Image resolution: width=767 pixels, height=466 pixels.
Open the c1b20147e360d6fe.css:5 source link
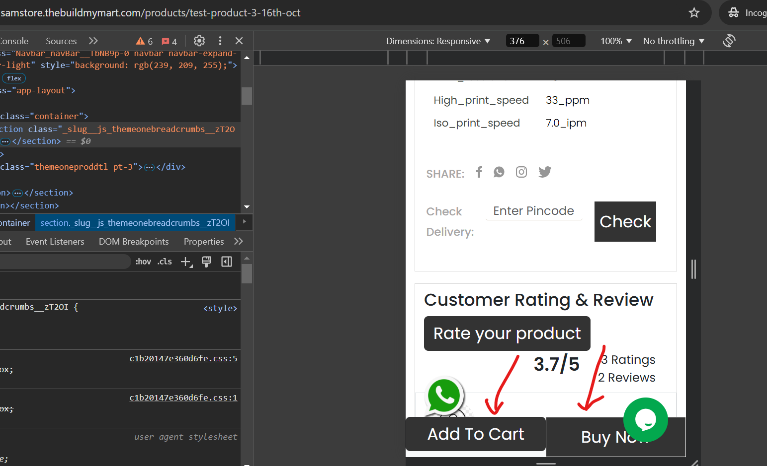[183, 358]
